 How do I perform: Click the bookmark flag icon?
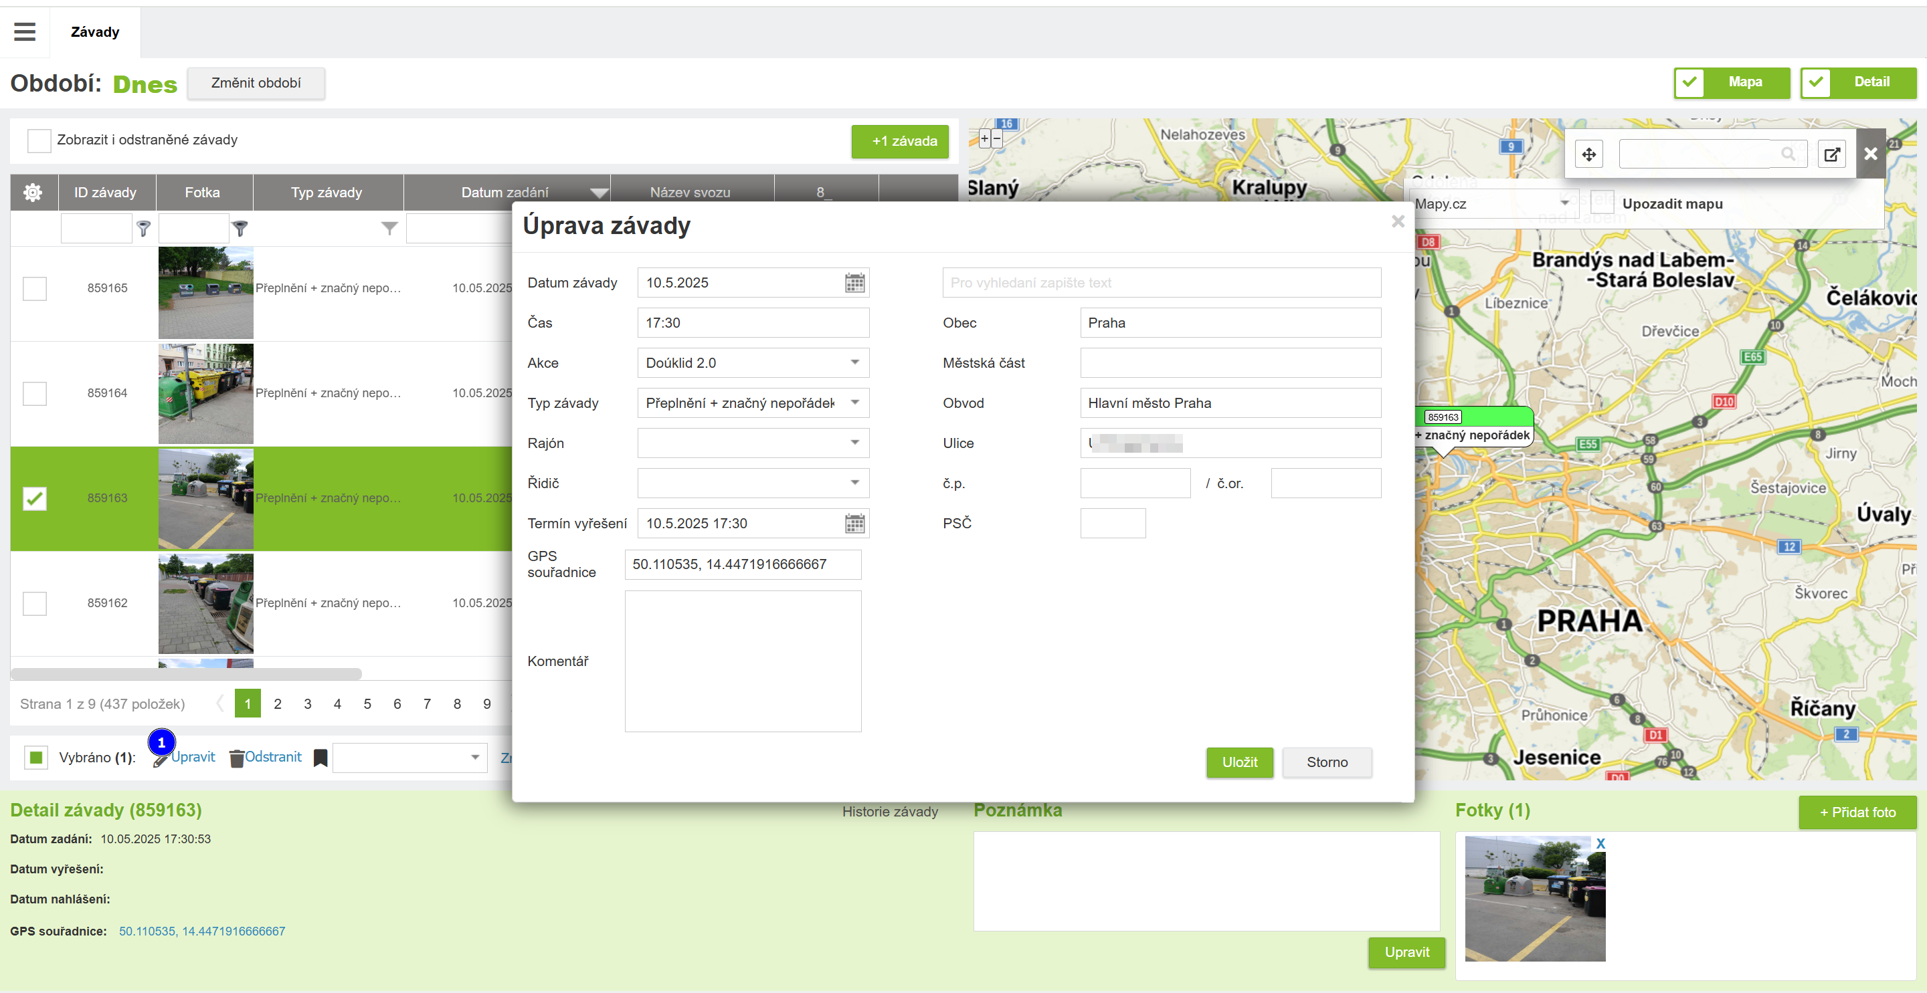tap(320, 758)
